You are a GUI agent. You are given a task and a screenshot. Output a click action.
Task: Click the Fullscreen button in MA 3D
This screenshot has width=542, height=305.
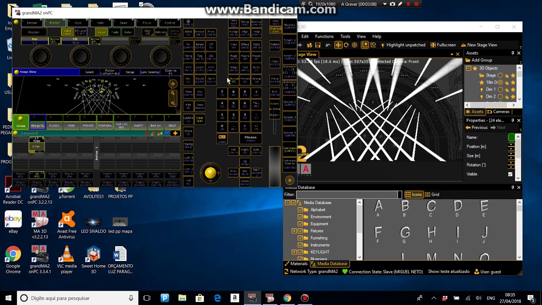pos(443,45)
